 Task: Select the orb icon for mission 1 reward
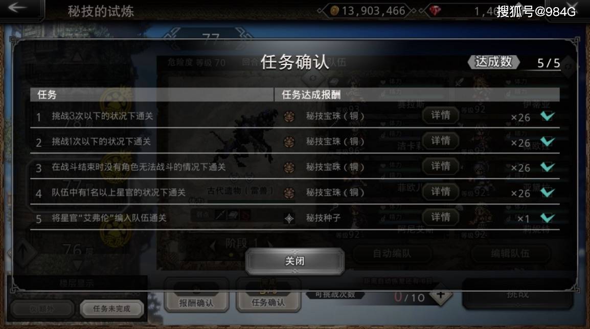pos(289,116)
